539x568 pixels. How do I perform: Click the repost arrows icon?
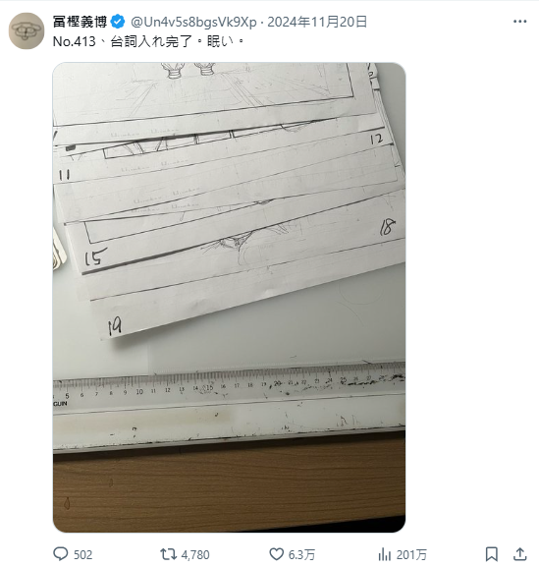click(168, 554)
